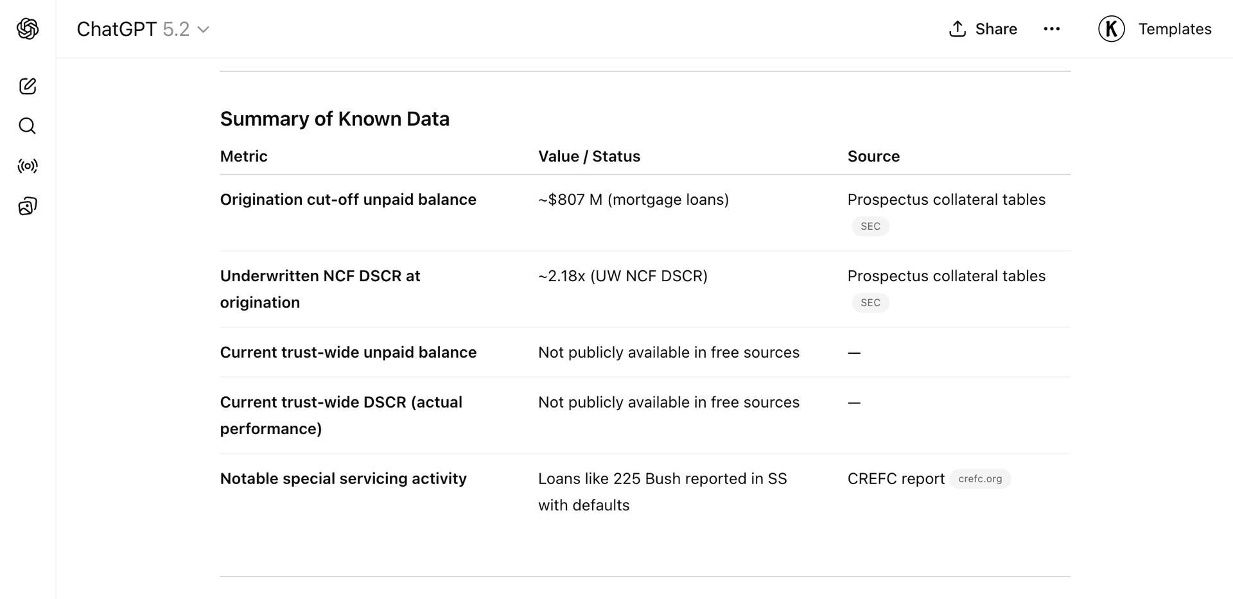The height and width of the screenshot is (599, 1233).
Task: Open a new chat from the sidebar
Action: [x=27, y=86]
